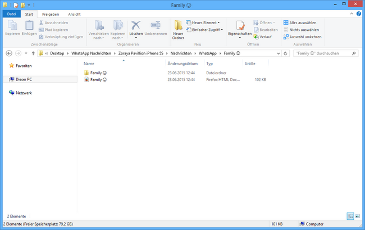Open the Datei menu tab
365x230 pixels.
click(x=11, y=14)
